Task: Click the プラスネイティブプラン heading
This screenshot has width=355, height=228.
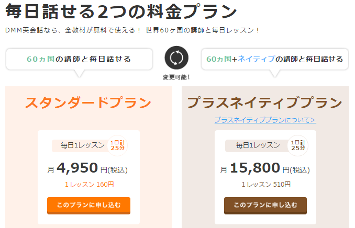Action: [265, 102]
